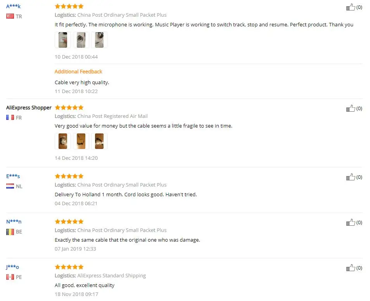The image size is (370, 301).
Task: Mark E***s review as helpful
Action: (x=351, y=177)
